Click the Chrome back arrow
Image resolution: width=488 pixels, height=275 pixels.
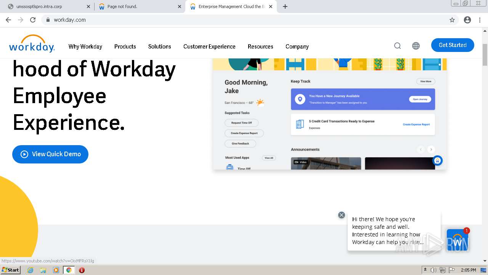click(x=8, y=20)
